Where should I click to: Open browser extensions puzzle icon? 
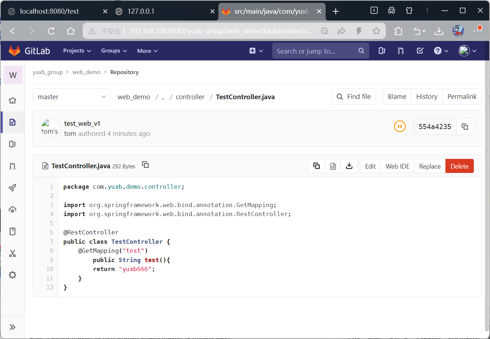398,31
